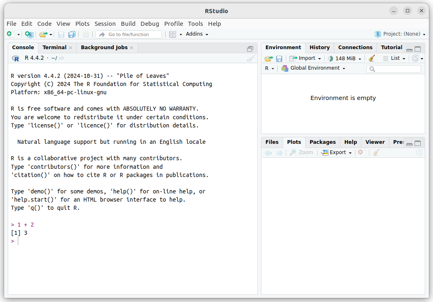Click the New File green plus icon
433x302 pixels.
[9, 34]
